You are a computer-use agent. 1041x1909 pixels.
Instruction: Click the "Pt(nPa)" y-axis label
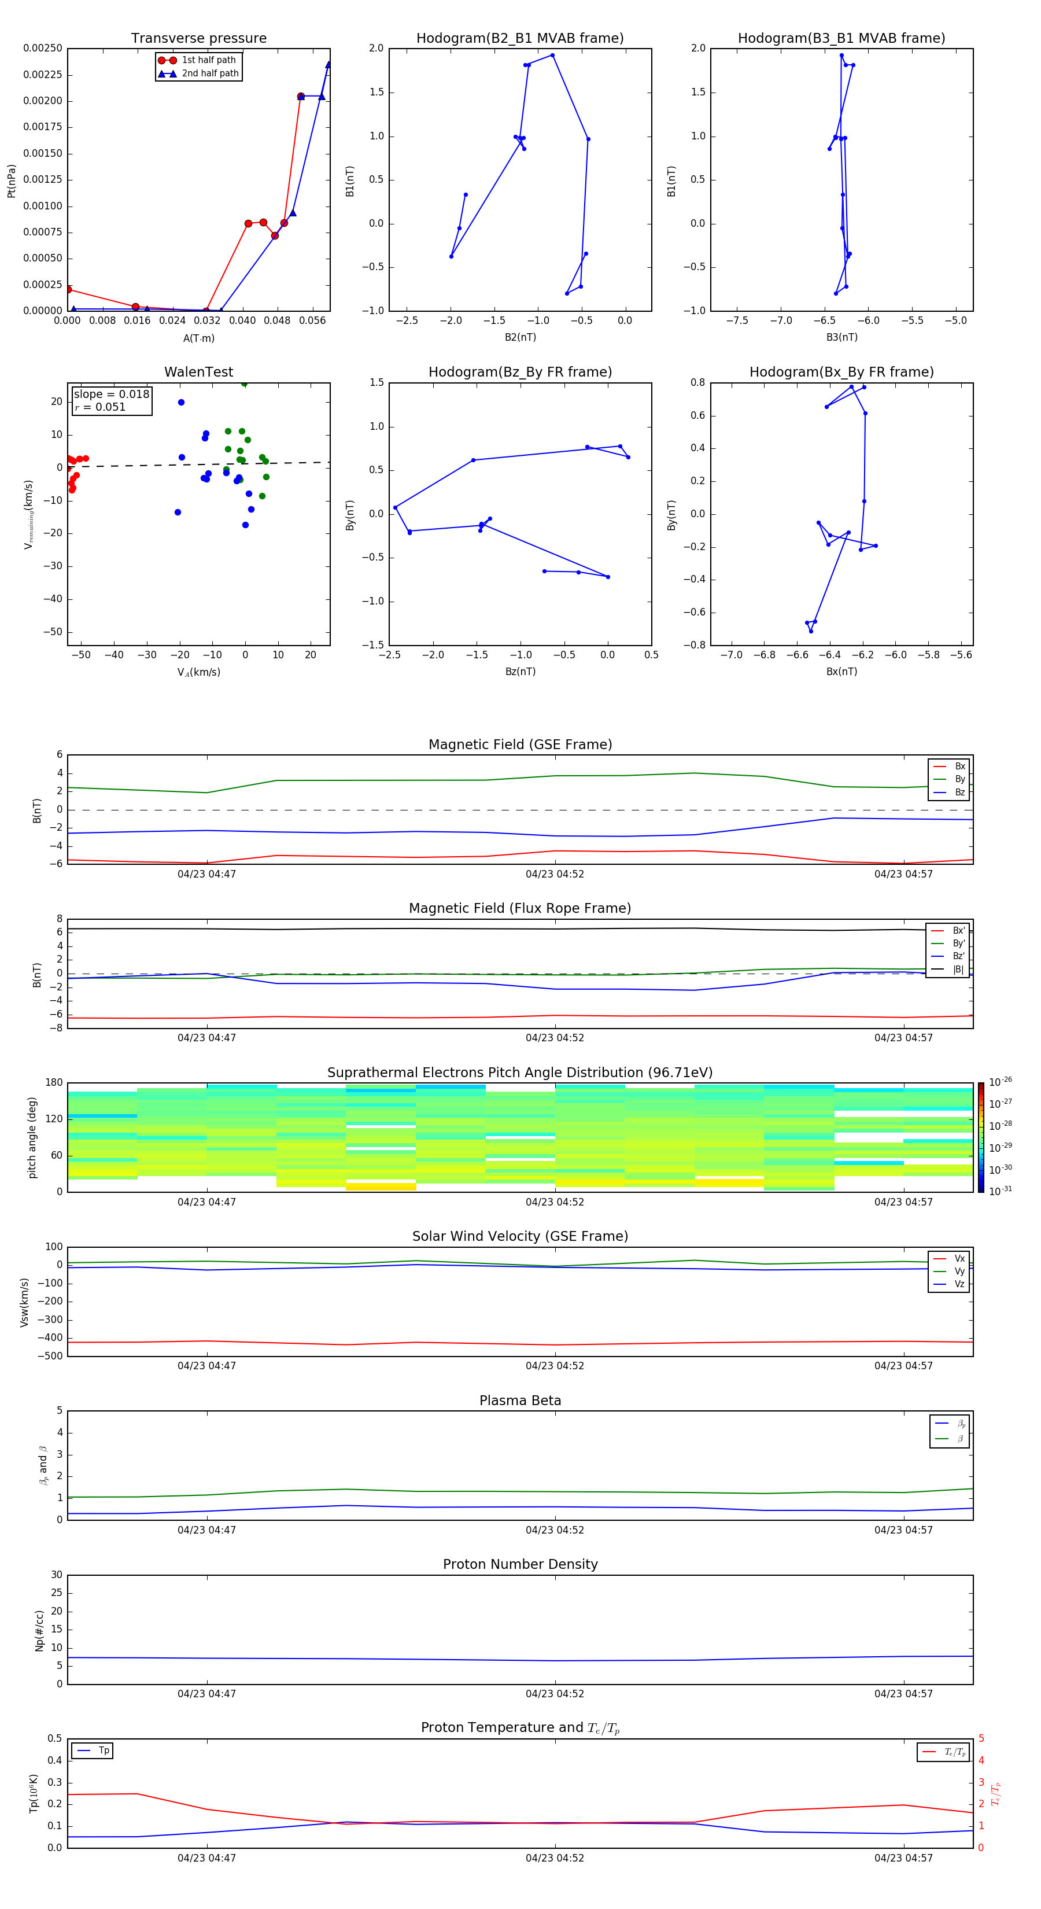pyautogui.click(x=11, y=181)
